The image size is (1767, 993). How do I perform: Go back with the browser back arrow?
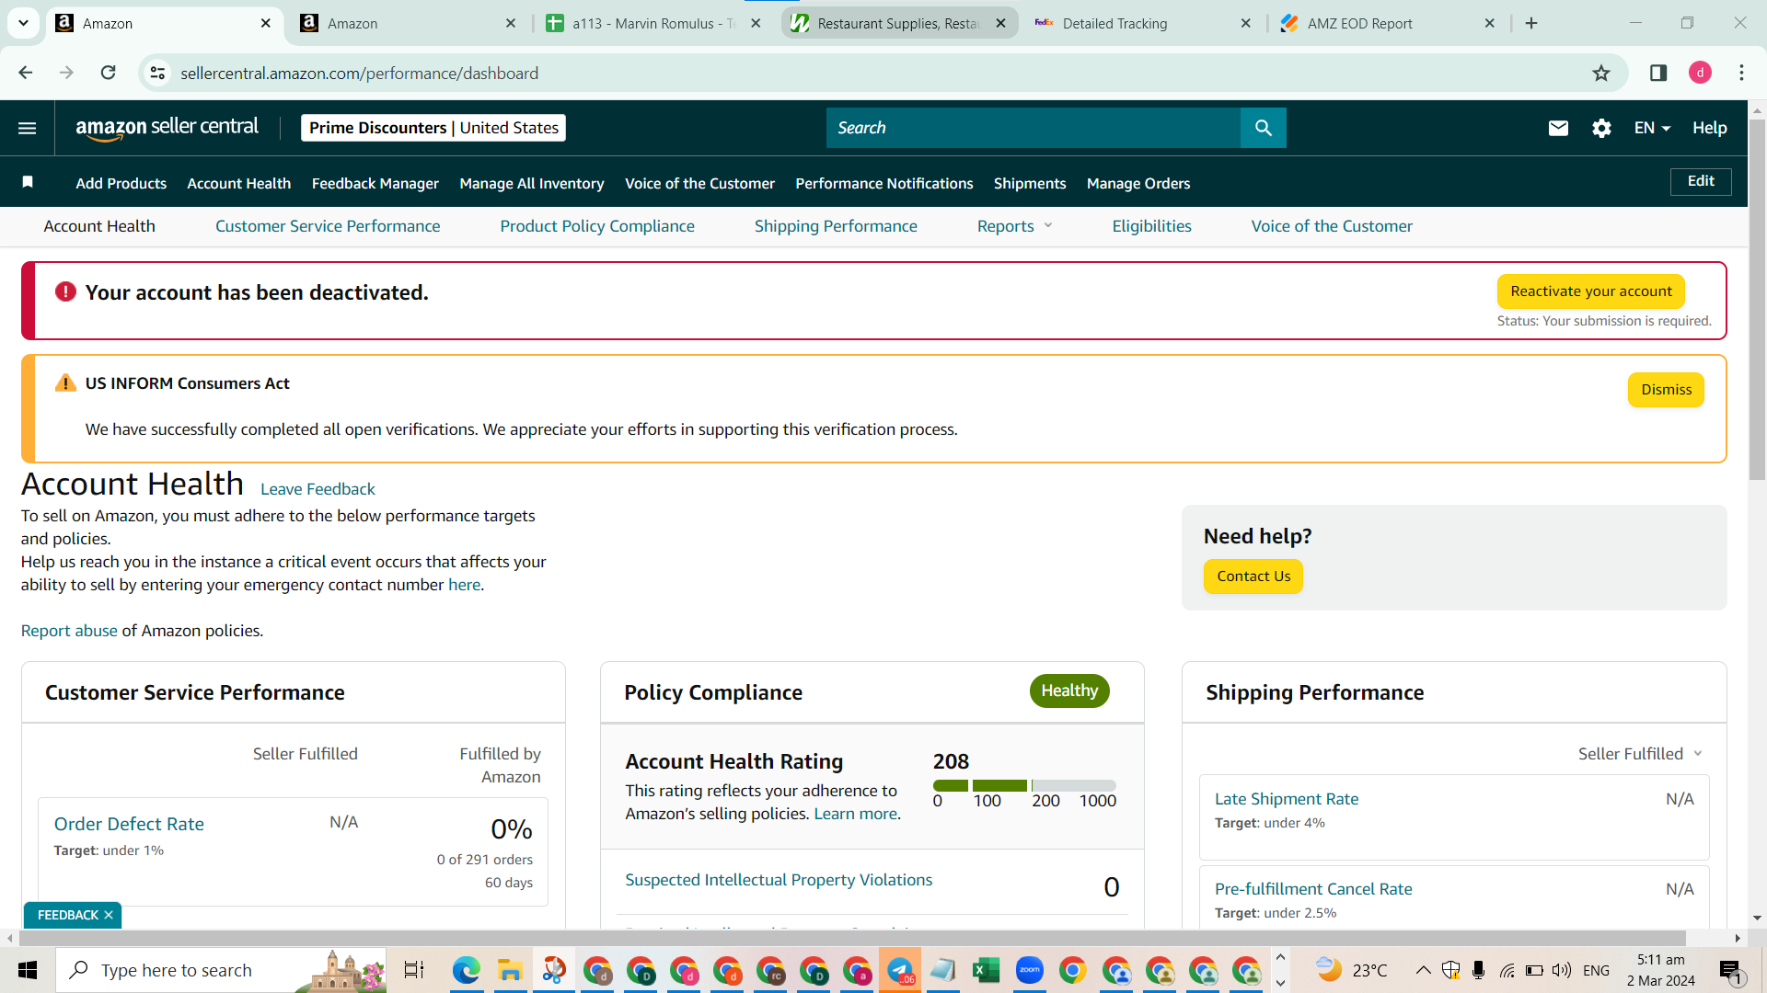[26, 73]
